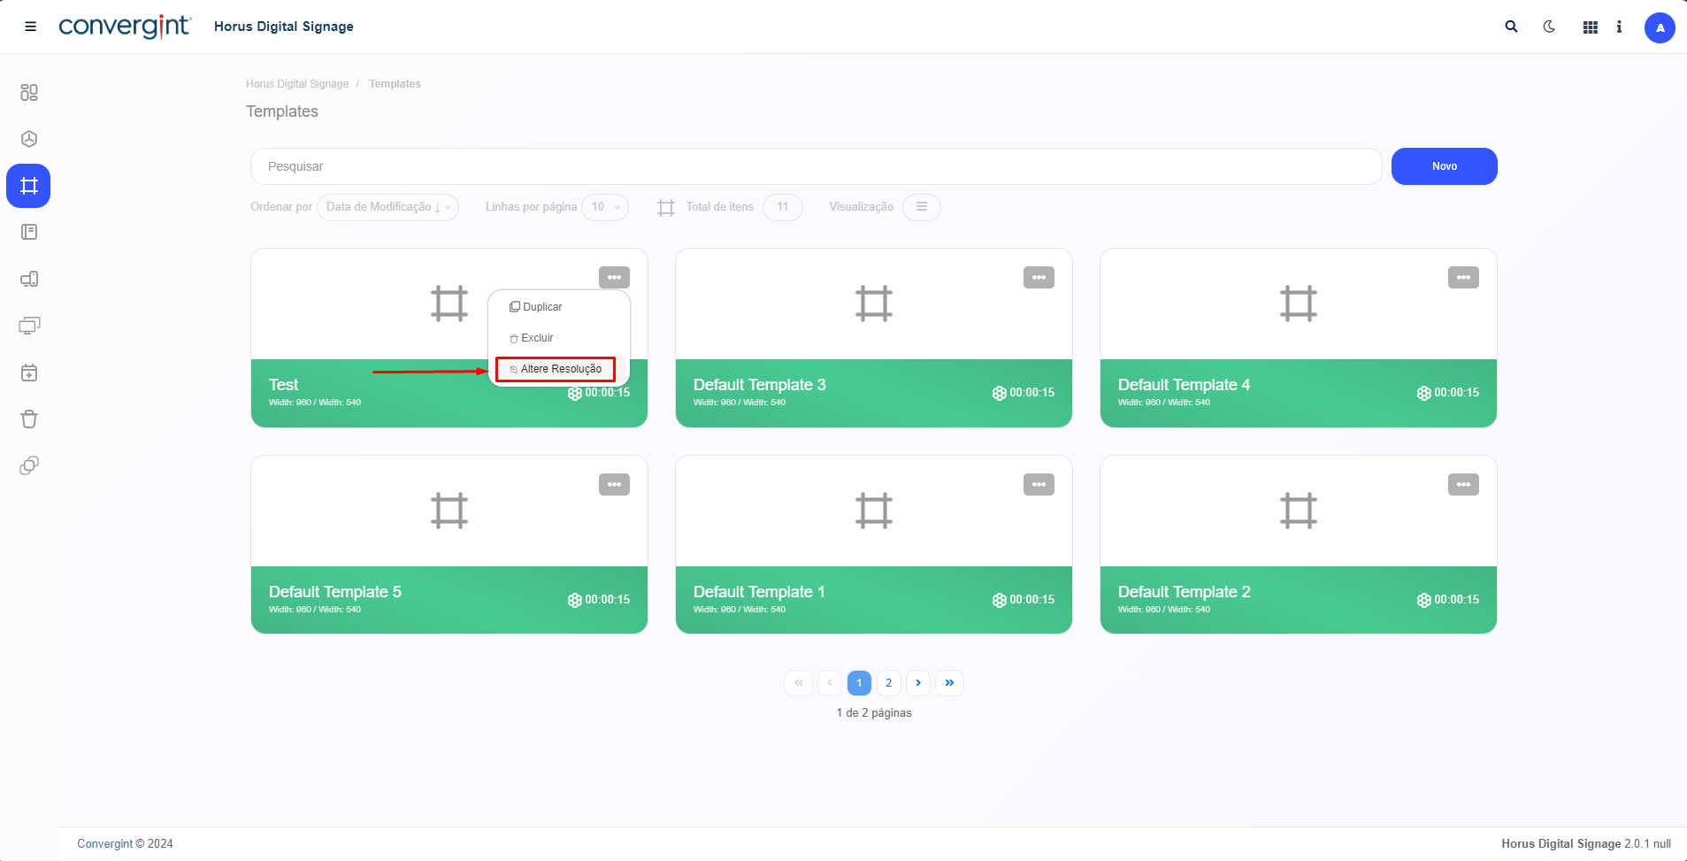
Task: Toggle the list Visualização view button
Action: pos(921,207)
